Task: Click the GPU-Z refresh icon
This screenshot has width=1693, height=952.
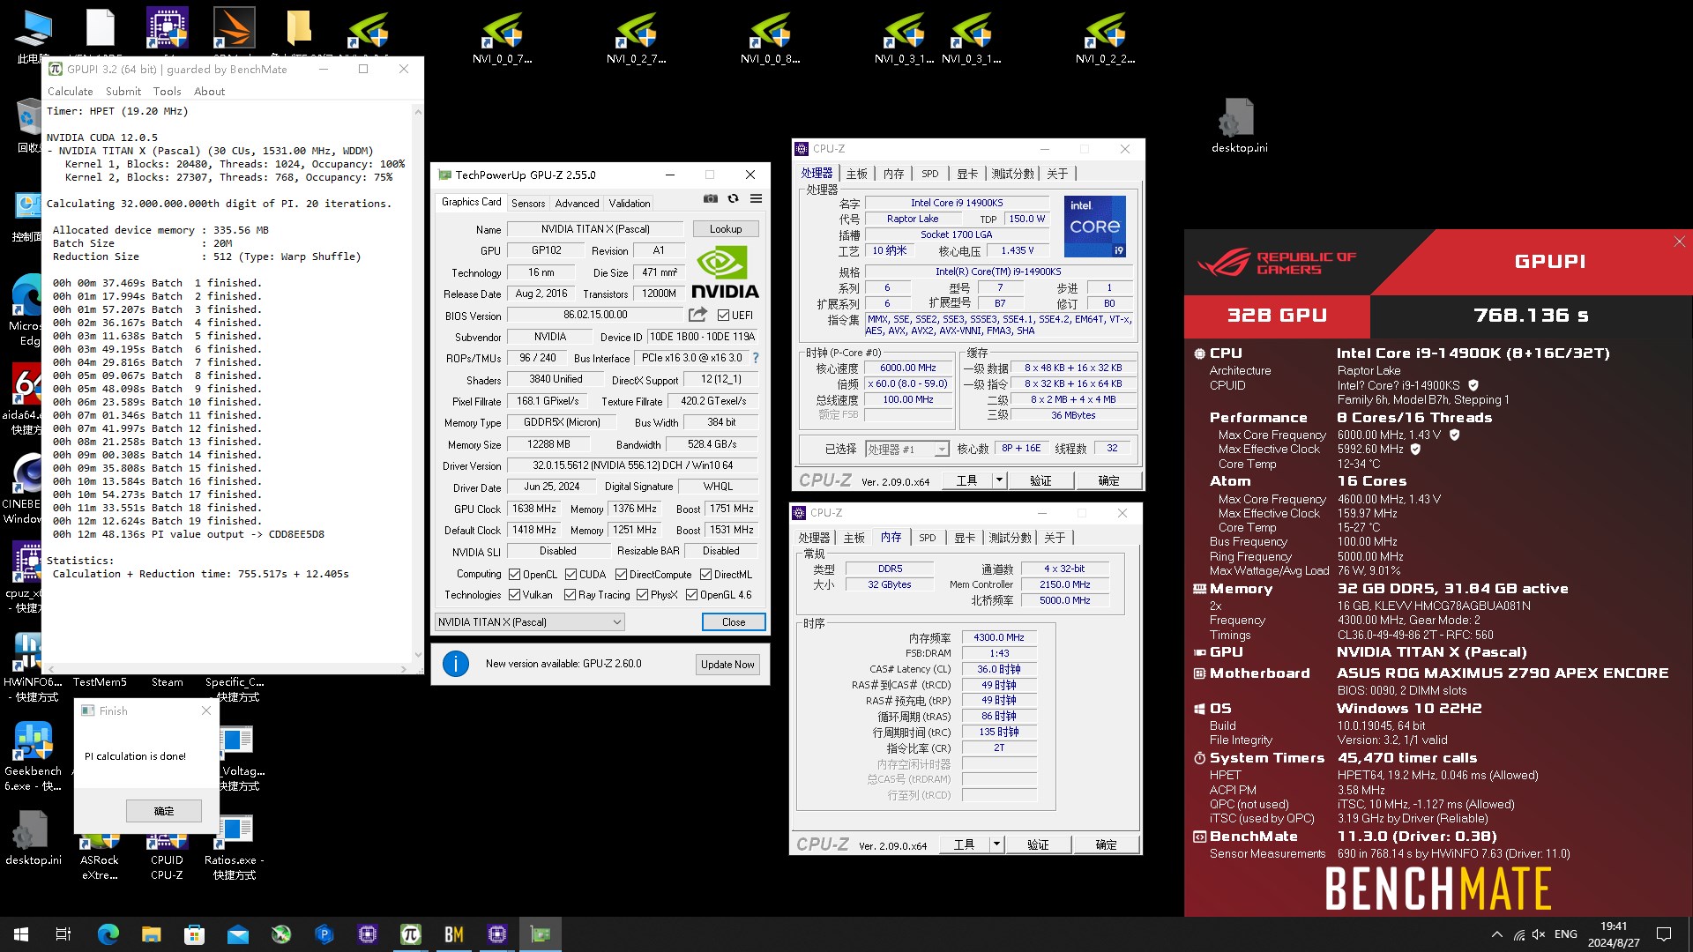Action: point(733,199)
